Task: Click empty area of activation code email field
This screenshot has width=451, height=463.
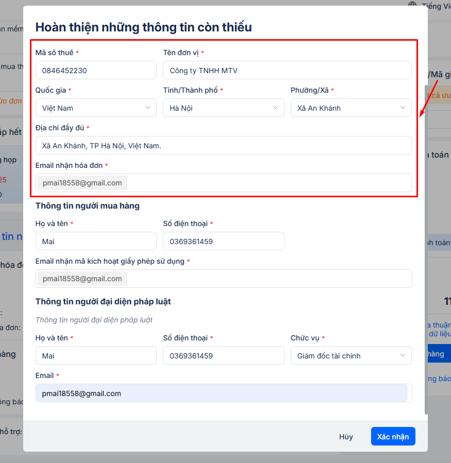Action: pos(268,279)
